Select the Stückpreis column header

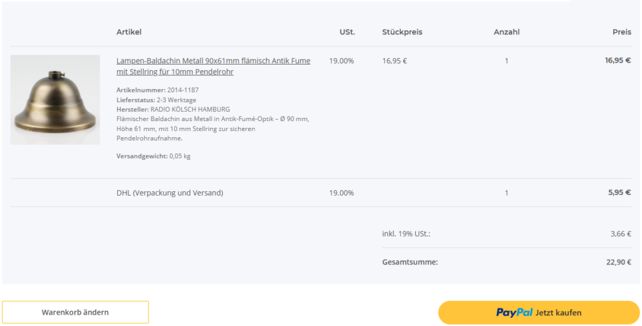pos(402,32)
